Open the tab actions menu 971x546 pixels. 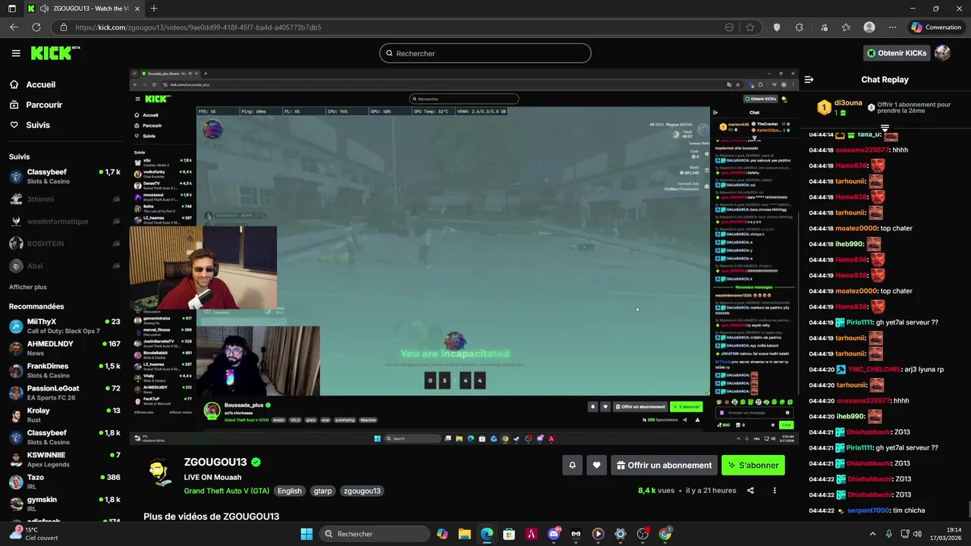pyautogui.click(x=11, y=8)
